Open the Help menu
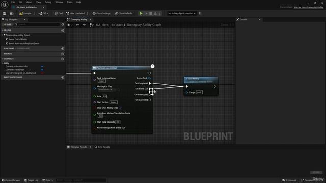 click(78, 2)
